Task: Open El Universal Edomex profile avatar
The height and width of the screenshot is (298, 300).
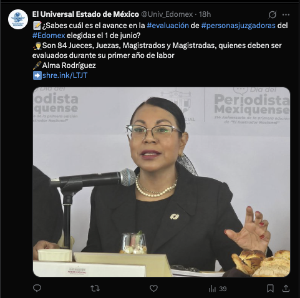Action: (18, 19)
